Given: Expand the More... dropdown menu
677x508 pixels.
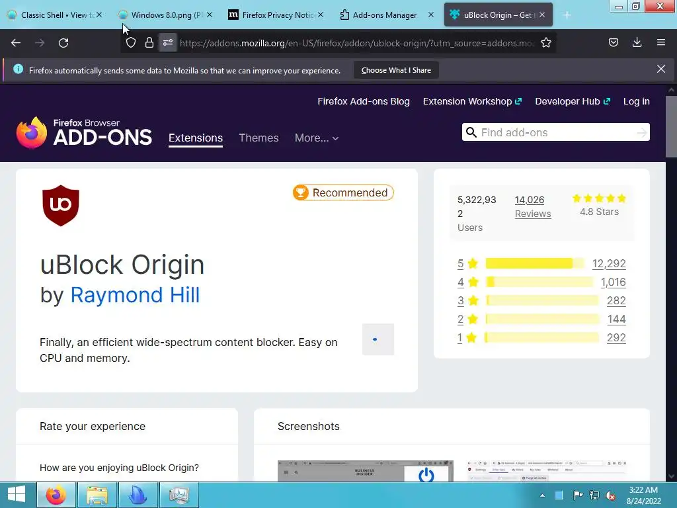Looking at the screenshot, I should click(317, 138).
